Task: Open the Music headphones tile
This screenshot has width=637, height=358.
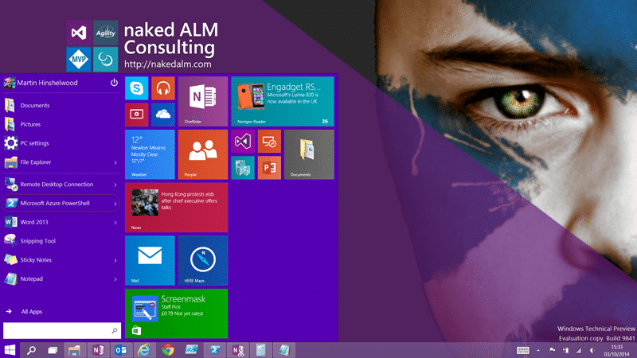Action: [x=163, y=88]
